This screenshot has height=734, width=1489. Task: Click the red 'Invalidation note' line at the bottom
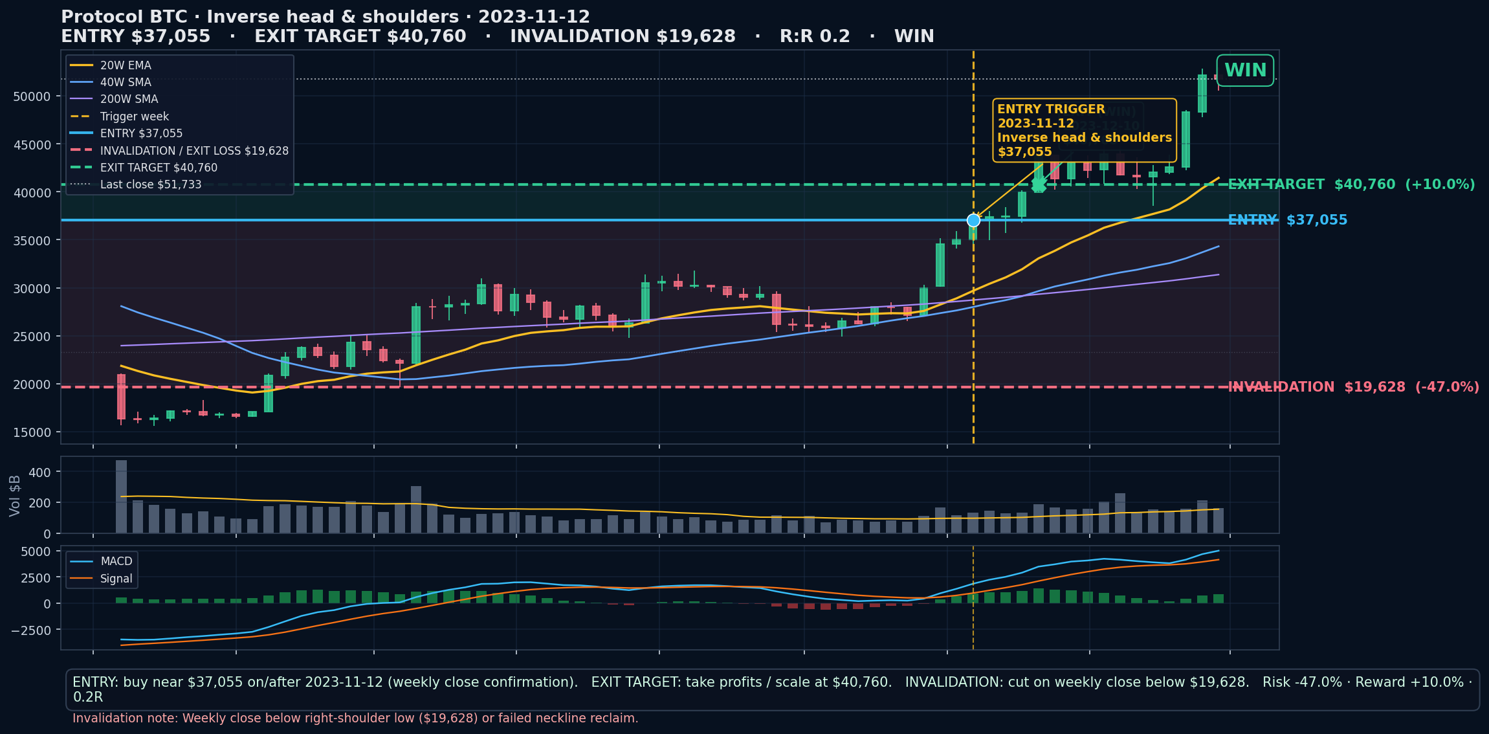pos(355,718)
